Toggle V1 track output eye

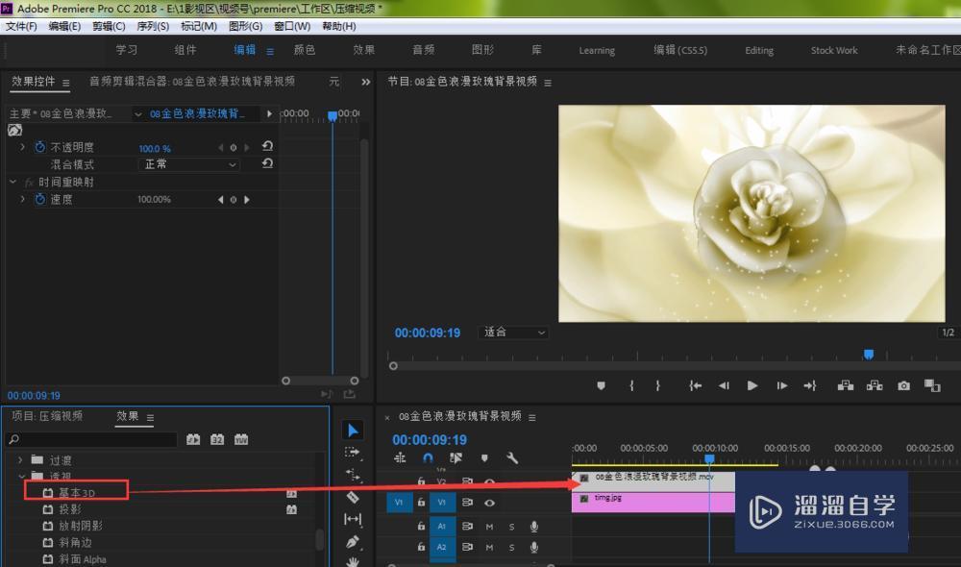click(x=489, y=503)
